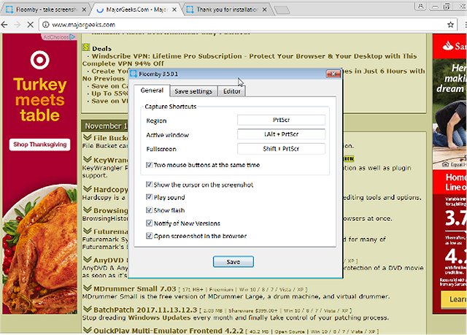Viewport: 467px width, 335px height.
Task: Click the Learn button in Santander ad
Action: click(454, 299)
